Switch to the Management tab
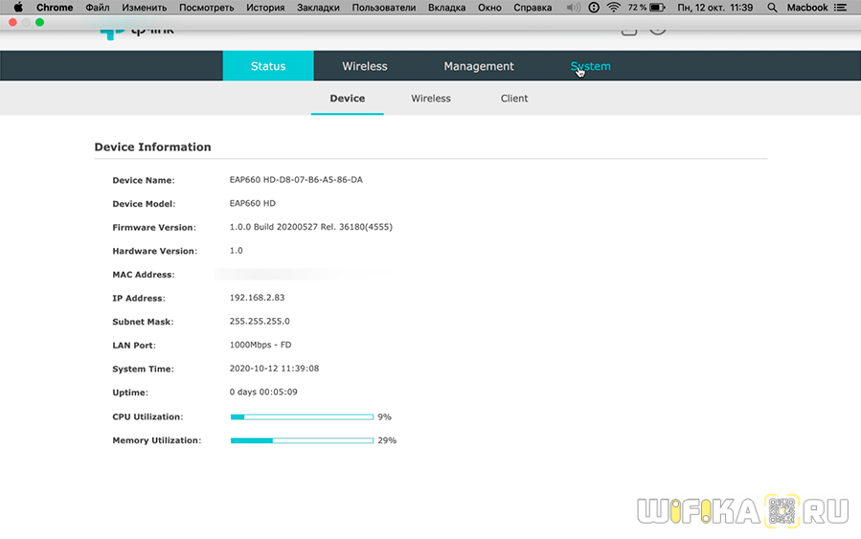Image resolution: width=861 pixels, height=539 pixels. 479,66
